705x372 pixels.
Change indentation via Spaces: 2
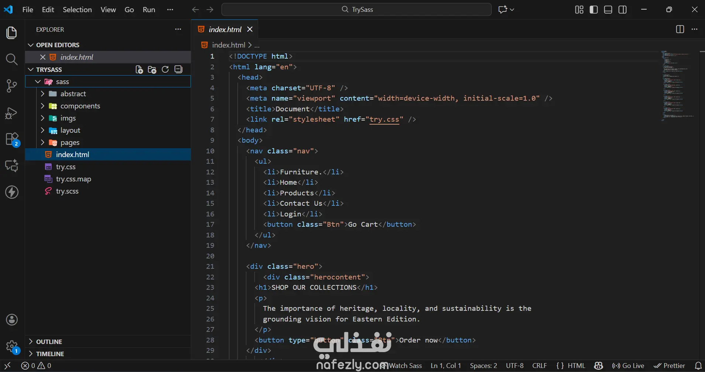click(x=484, y=366)
